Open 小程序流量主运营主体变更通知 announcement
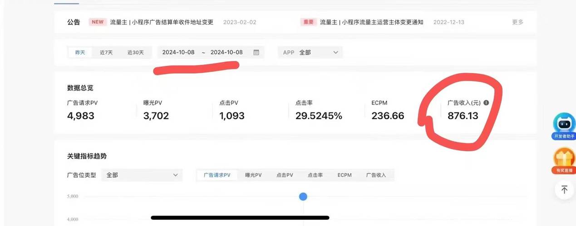The height and width of the screenshot is (226, 576). pos(371,22)
